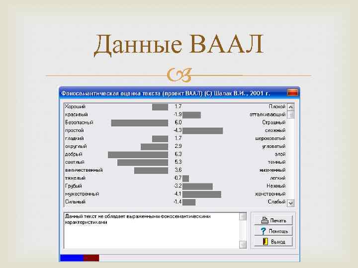Click the -1.9 value for красивый
This screenshot has width=358, height=268.
point(178,115)
